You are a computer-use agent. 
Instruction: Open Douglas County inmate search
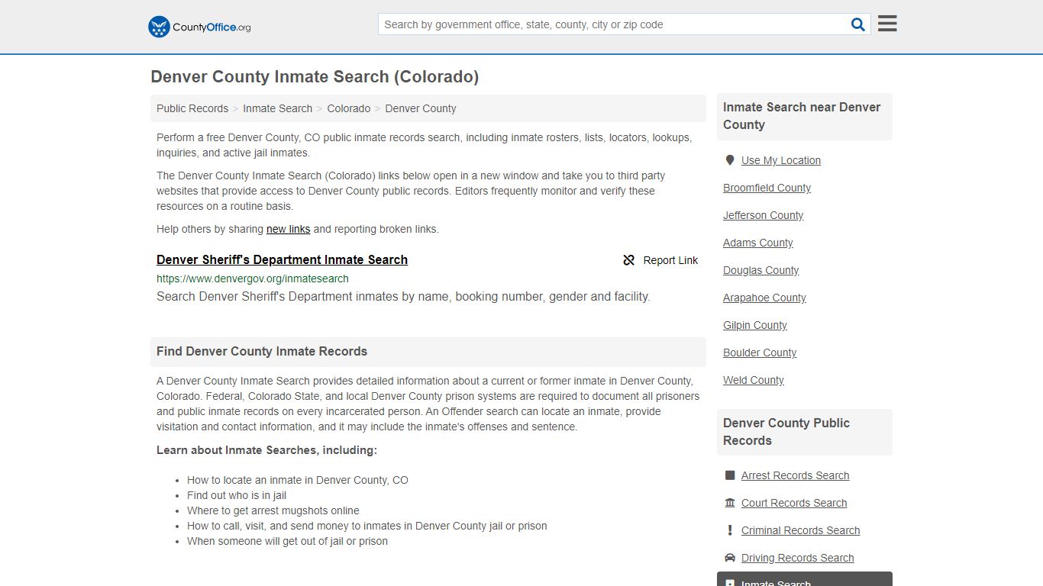761,270
